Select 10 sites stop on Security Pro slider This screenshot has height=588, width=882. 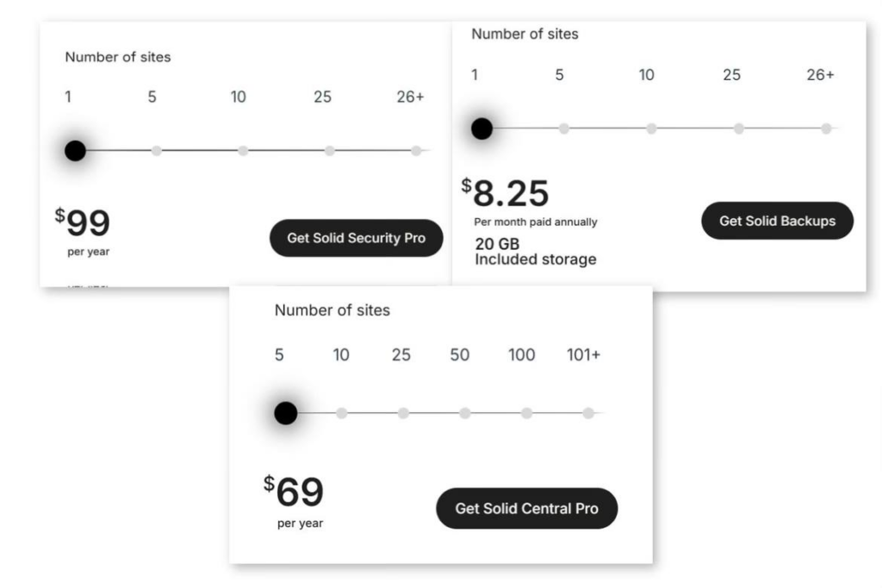(243, 150)
